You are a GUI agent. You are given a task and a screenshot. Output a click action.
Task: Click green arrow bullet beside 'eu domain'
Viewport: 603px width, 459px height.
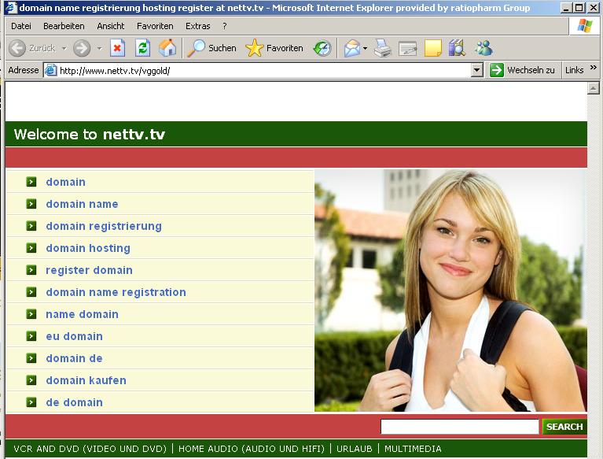tap(31, 336)
